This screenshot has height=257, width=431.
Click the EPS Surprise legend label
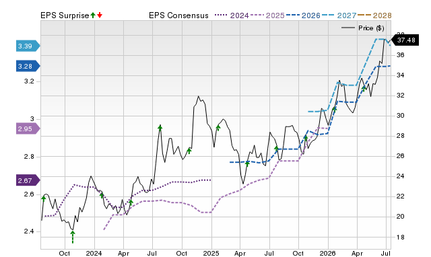65,15
